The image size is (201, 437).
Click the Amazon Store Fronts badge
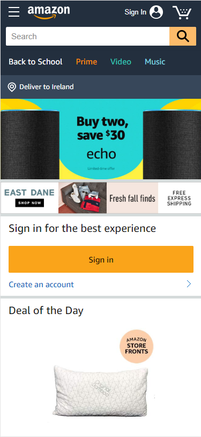[x=137, y=346]
